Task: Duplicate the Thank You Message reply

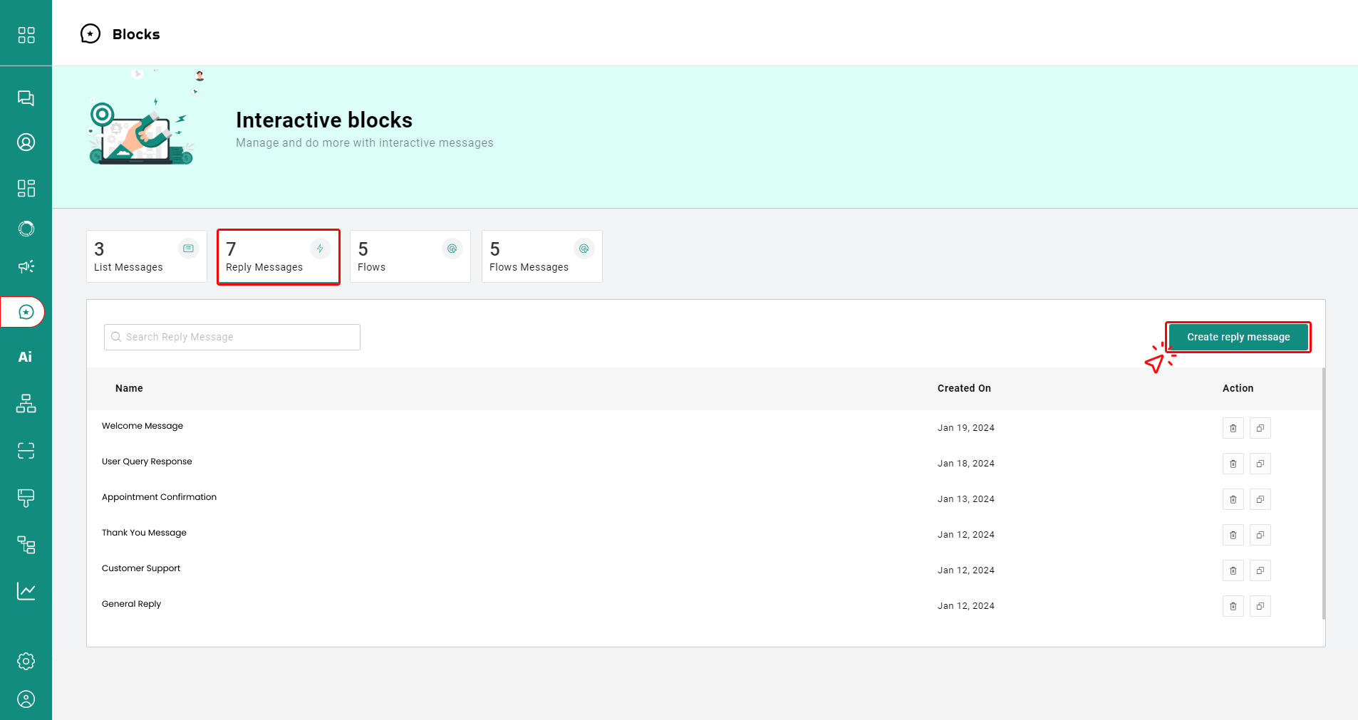Action: coord(1260,535)
